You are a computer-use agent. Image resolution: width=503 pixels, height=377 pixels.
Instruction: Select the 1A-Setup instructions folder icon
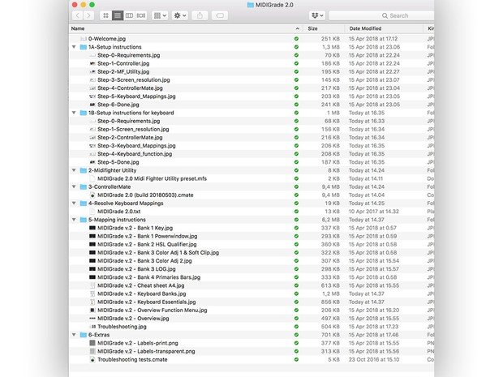pyautogui.click(x=84, y=47)
